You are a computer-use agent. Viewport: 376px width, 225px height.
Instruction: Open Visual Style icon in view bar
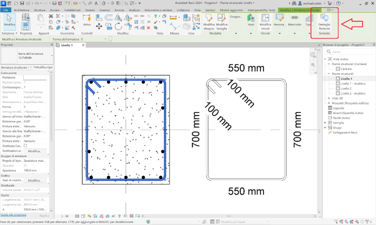(83, 216)
